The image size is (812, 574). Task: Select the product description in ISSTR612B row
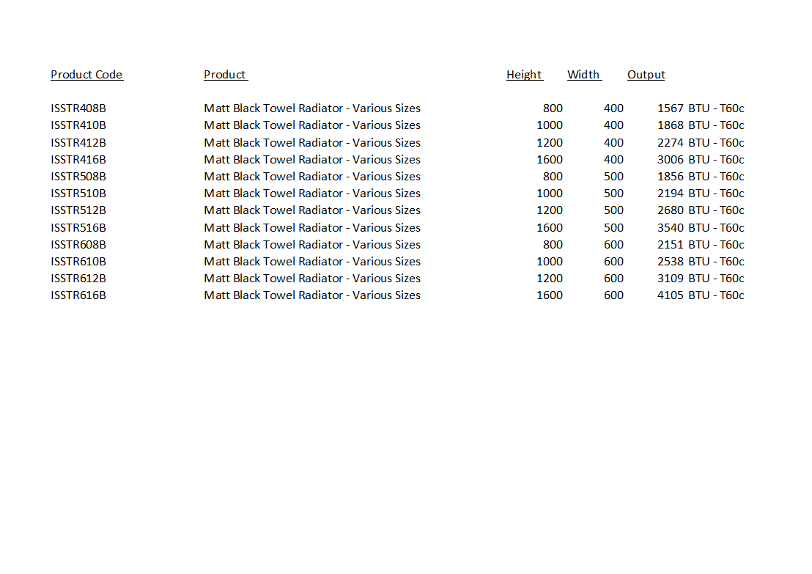point(312,279)
